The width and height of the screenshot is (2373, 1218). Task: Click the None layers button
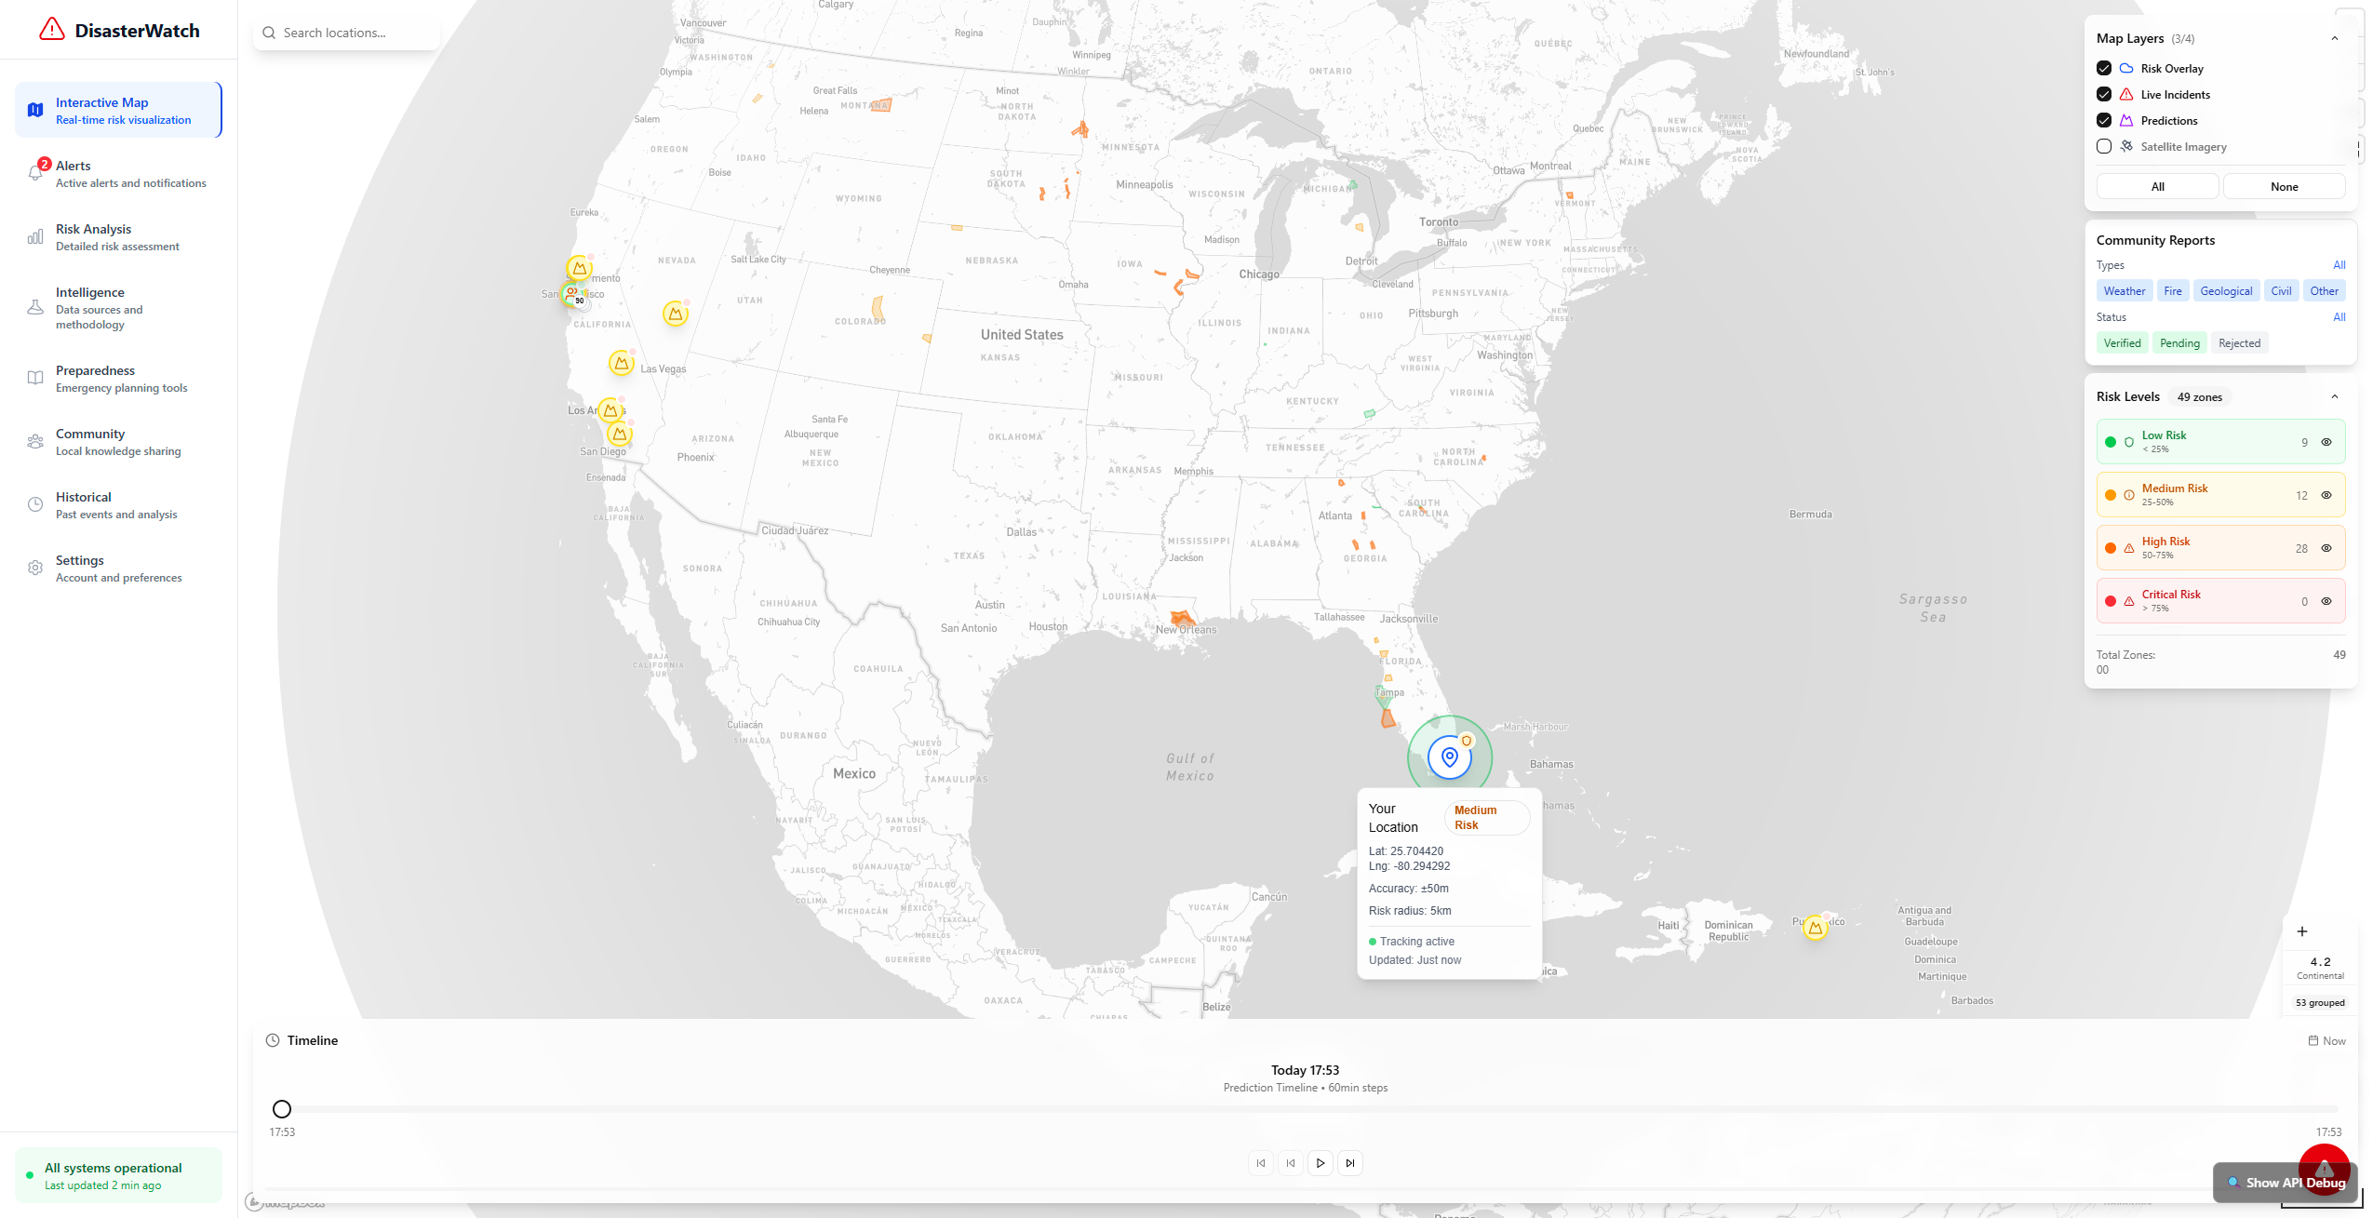coord(2283,186)
